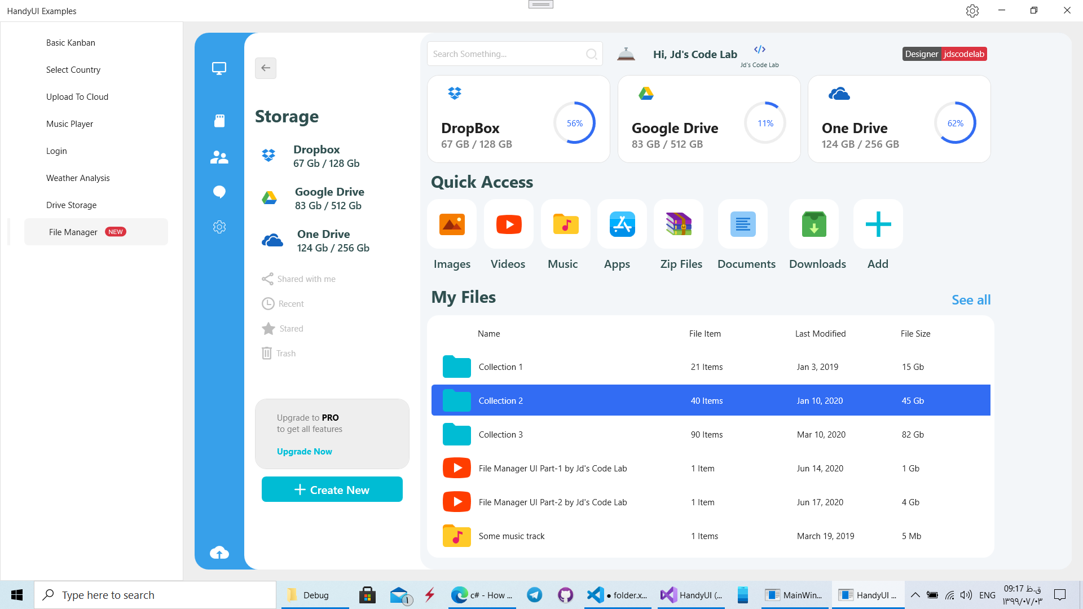Open the Videos quick access icon
Image resolution: width=1083 pixels, height=609 pixels.
pos(509,224)
